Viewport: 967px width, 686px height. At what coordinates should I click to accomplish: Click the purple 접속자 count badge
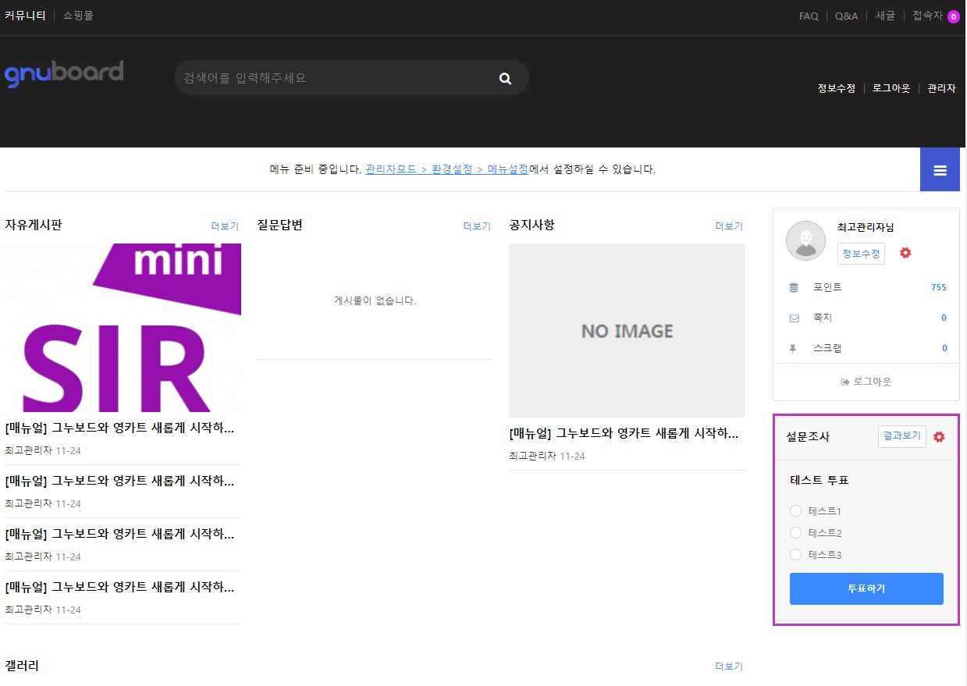click(953, 16)
